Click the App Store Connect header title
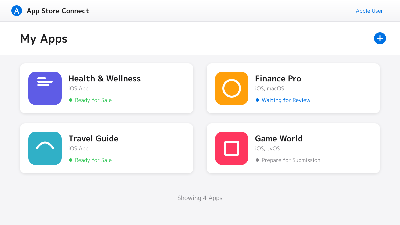This screenshot has width=400, height=225. point(58,11)
